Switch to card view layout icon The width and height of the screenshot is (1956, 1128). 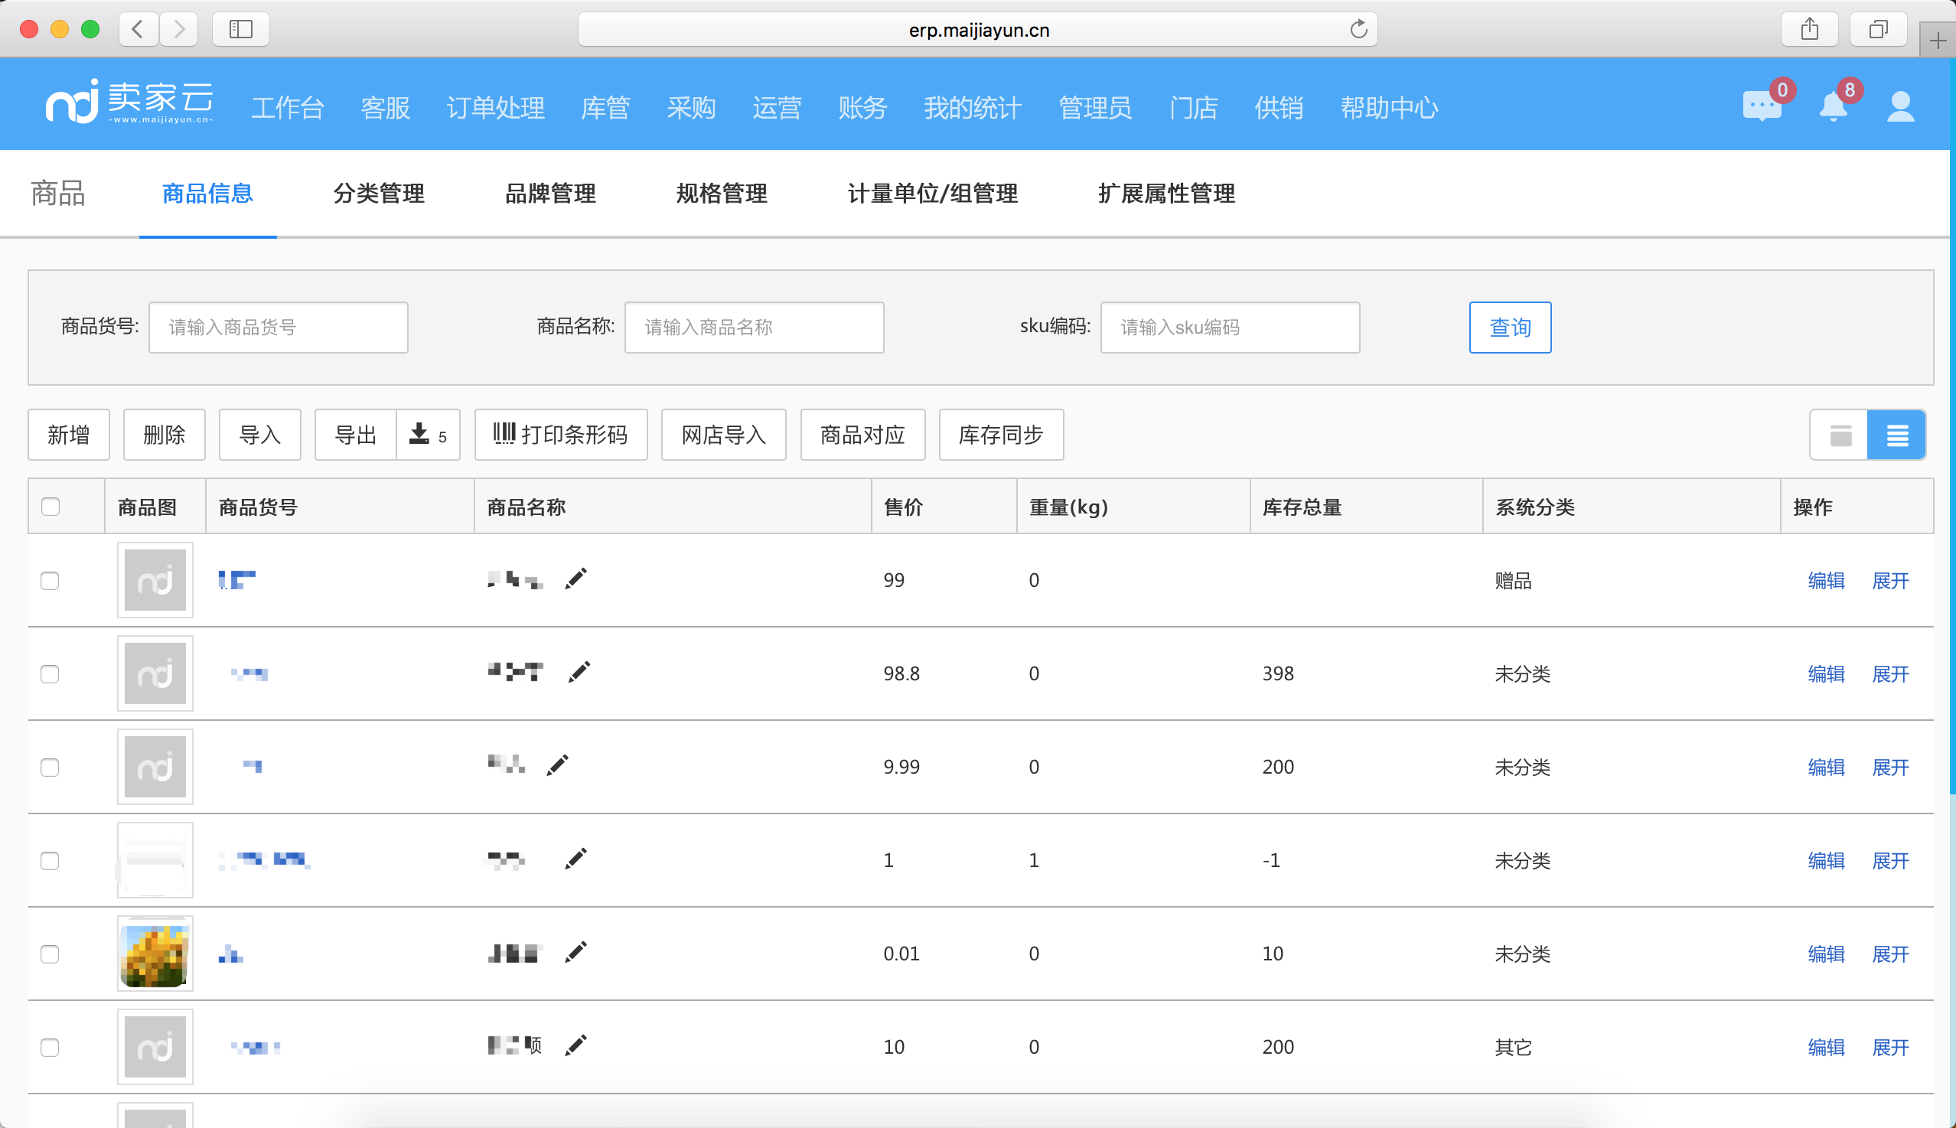tap(1840, 435)
